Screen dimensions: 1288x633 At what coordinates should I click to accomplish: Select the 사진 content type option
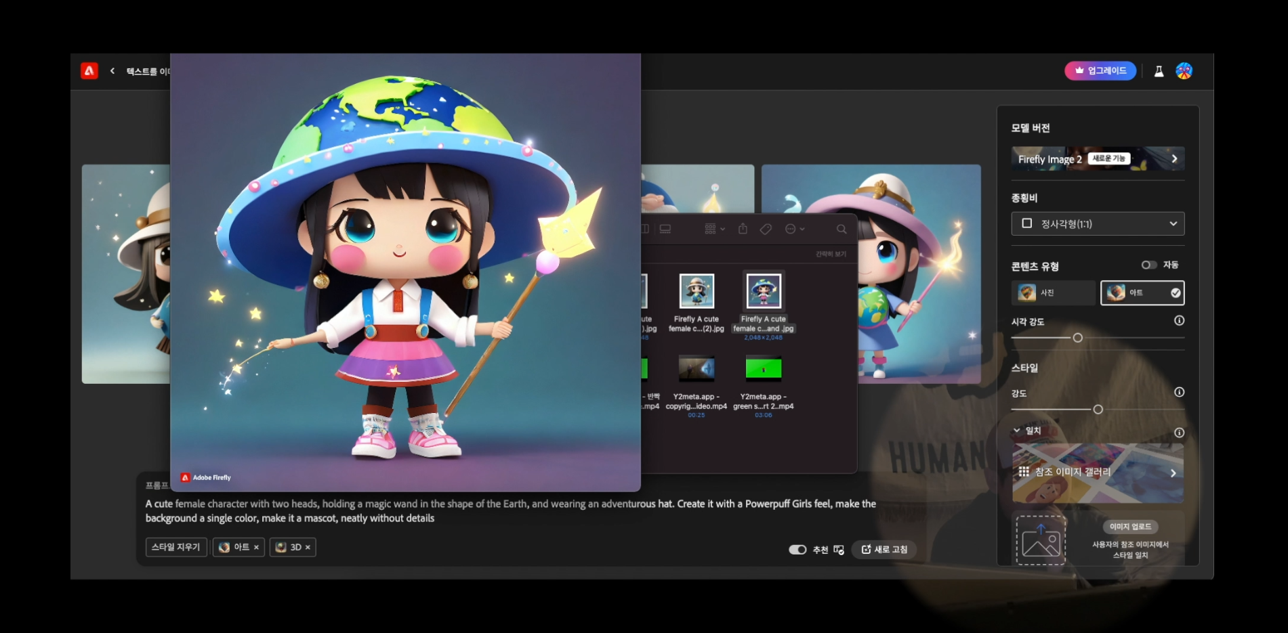point(1053,292)
